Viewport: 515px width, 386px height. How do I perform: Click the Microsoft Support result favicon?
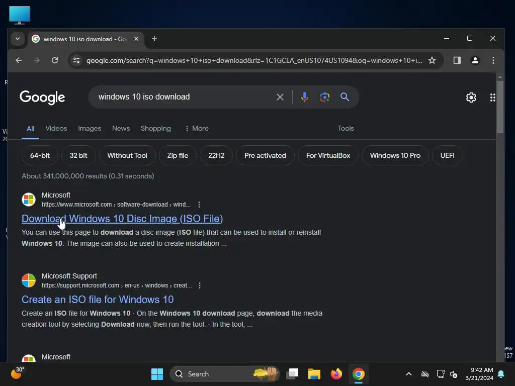(x=29, y=280)
